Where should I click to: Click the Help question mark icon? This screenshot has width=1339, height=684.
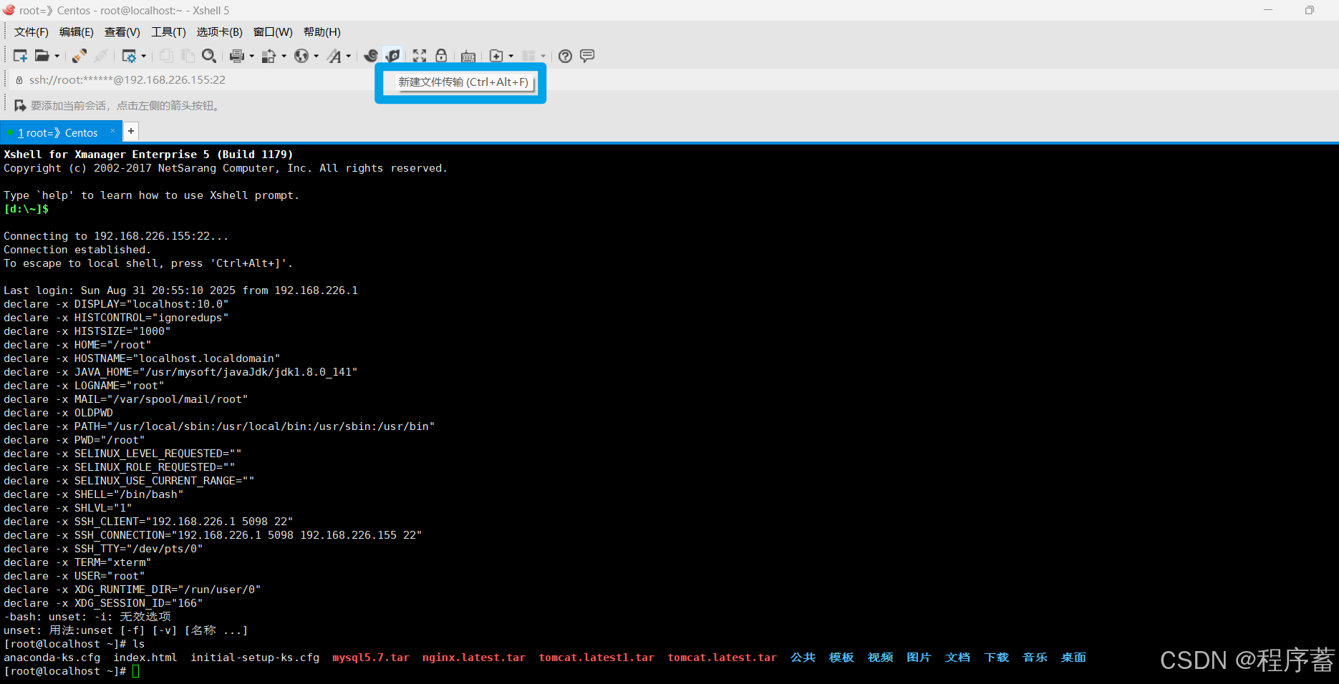tap(564, 55)
